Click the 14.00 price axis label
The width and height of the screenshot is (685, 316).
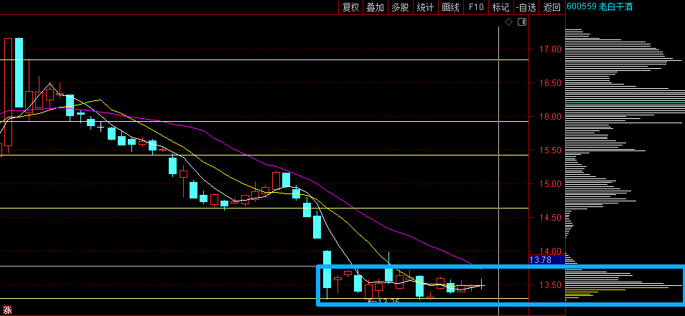549,251
